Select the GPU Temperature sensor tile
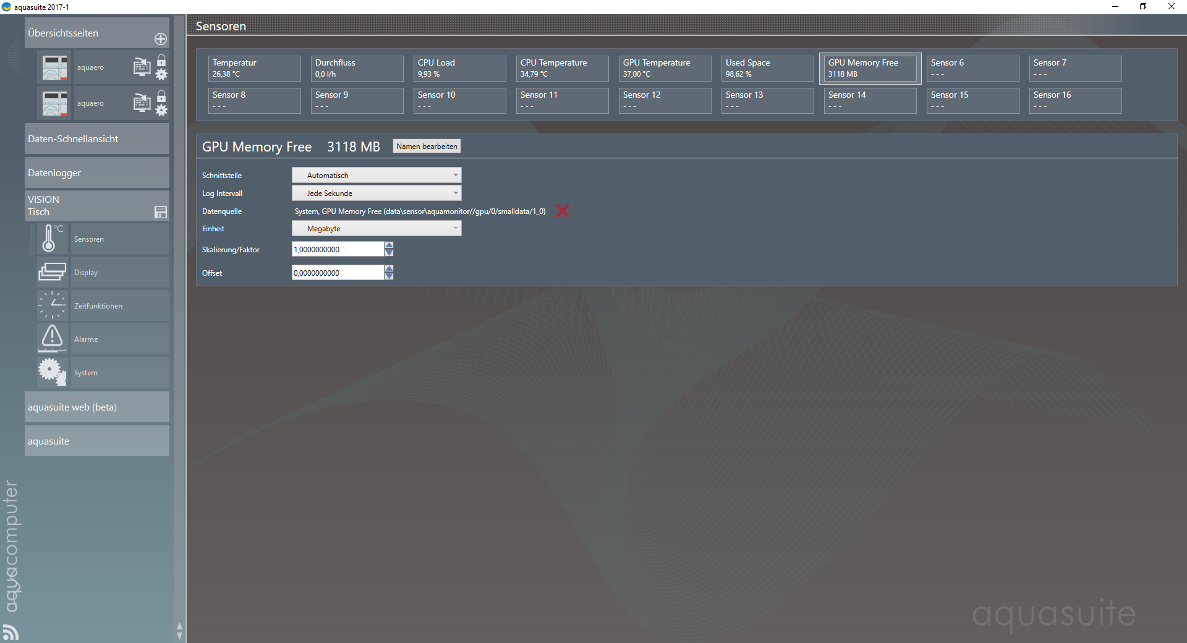 coord(665,68)
